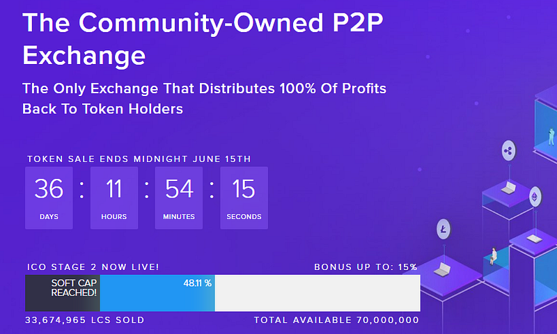Viewport: 557px width, 334px height.
Task: Click the Soft Cap Reached segment
Action: tap(63, 293)
